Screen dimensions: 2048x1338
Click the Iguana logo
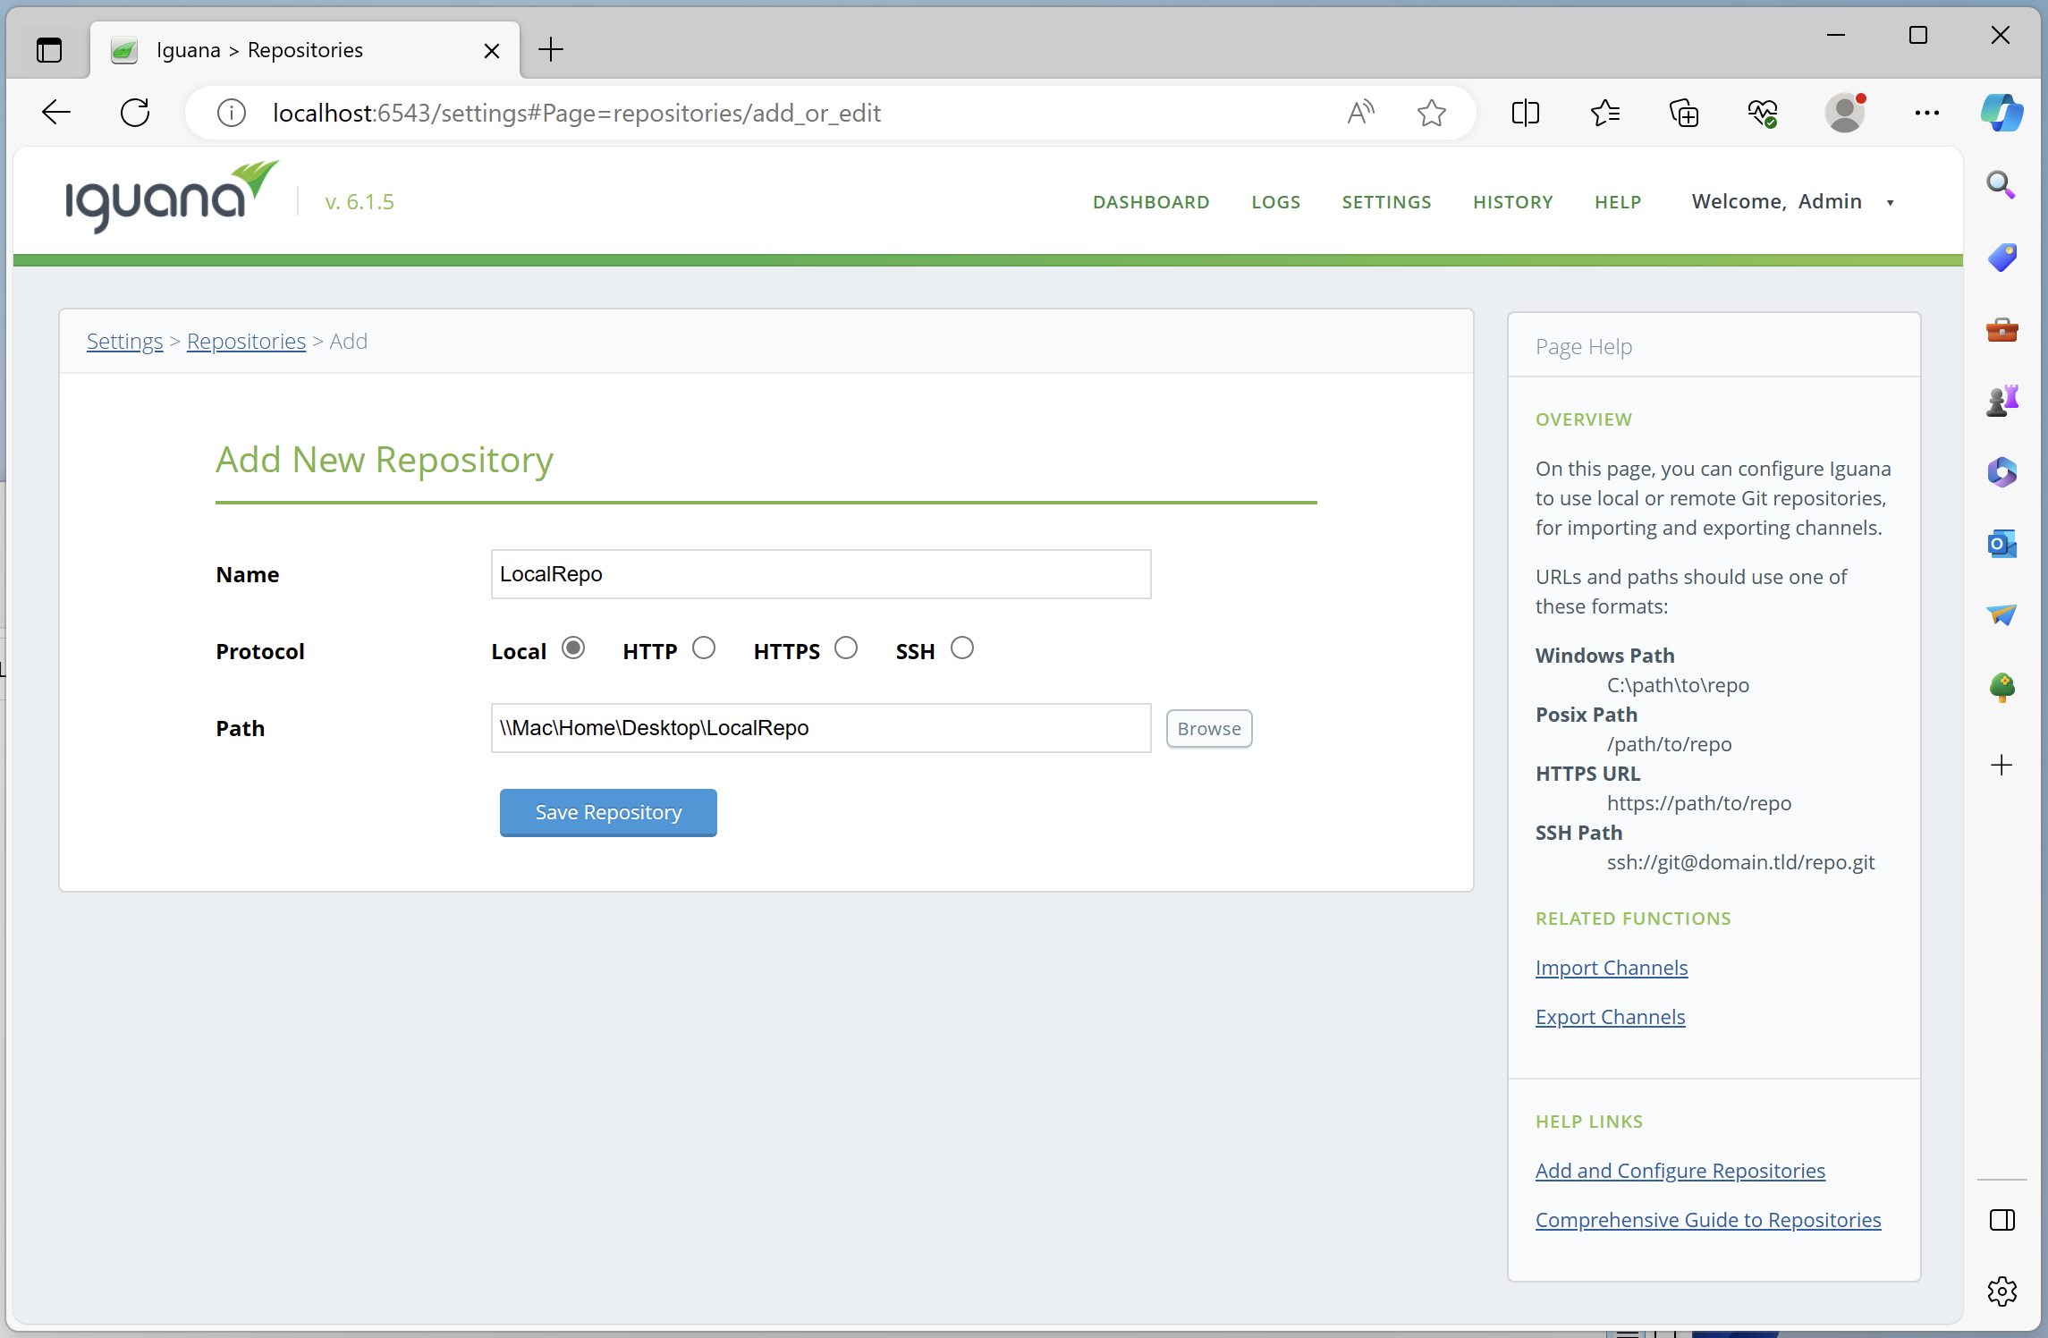point(170,199)
